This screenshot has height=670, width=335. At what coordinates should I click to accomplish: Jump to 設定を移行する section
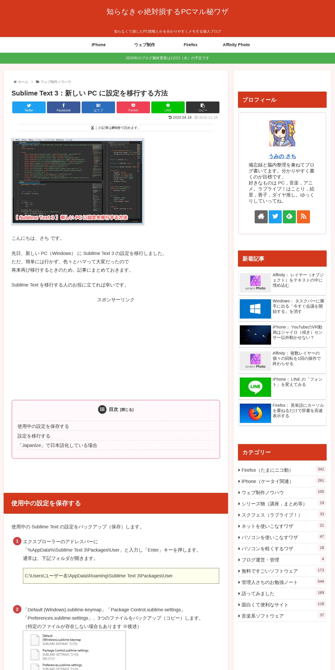coord(34,436)
